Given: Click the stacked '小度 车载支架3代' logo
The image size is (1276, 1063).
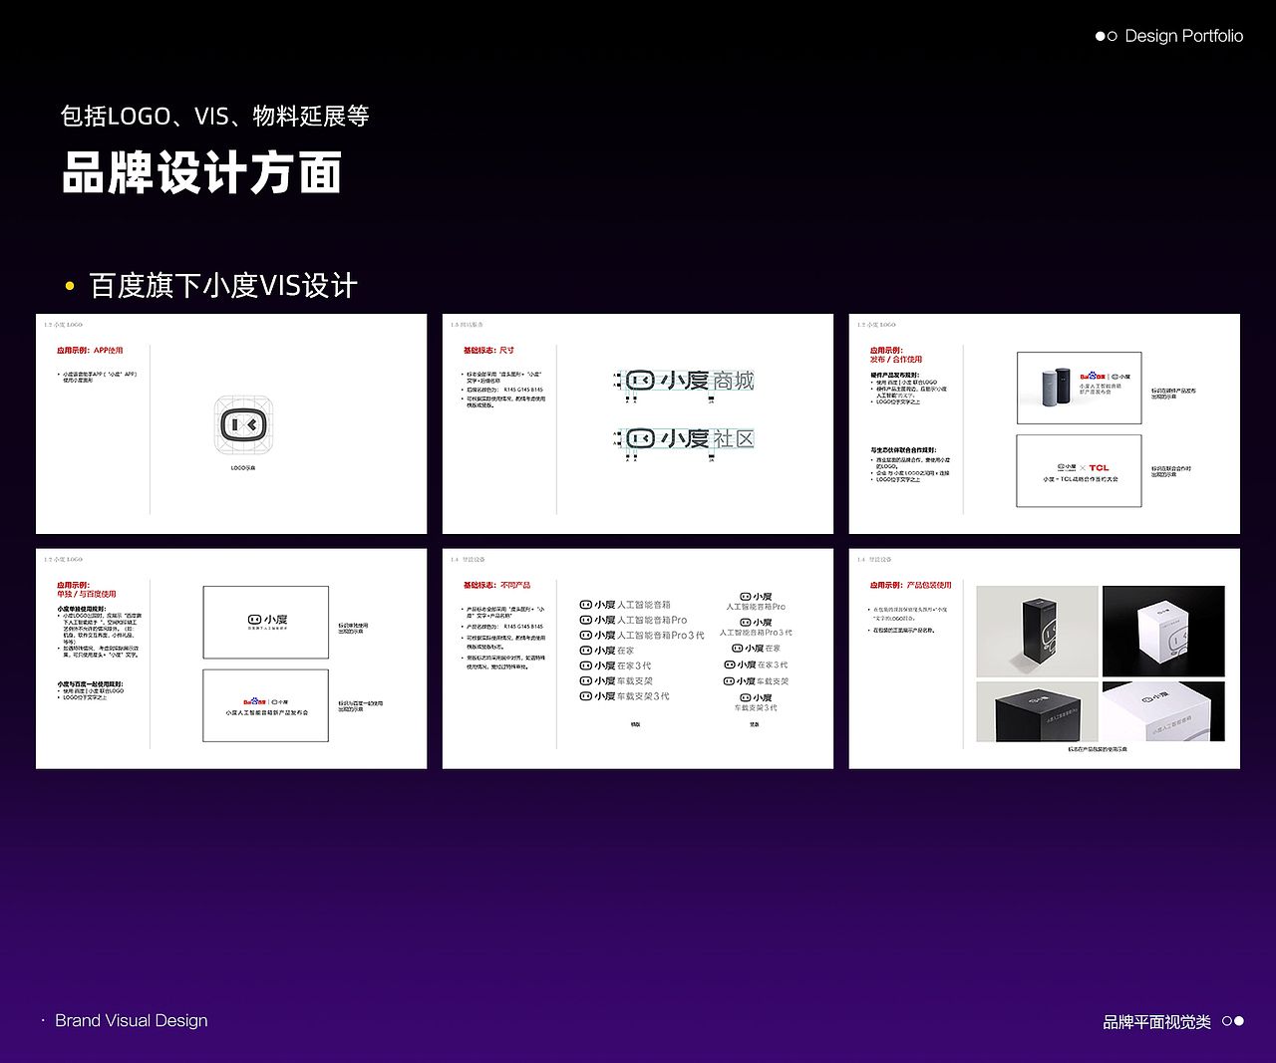Looking at the screenshot, I should [756, 702].
